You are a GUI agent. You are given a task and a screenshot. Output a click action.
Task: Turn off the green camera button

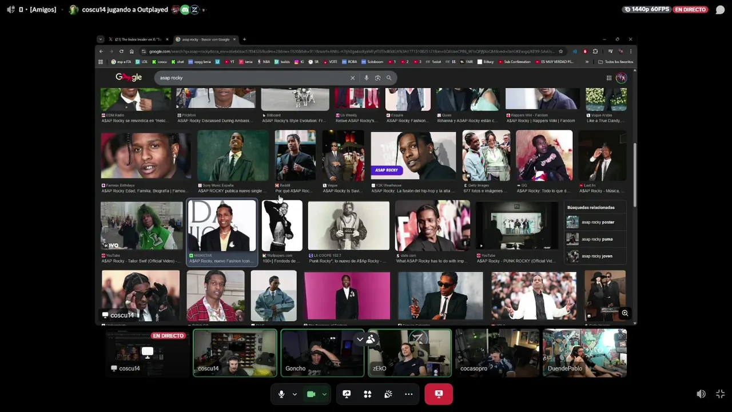(x=311, y=394)
